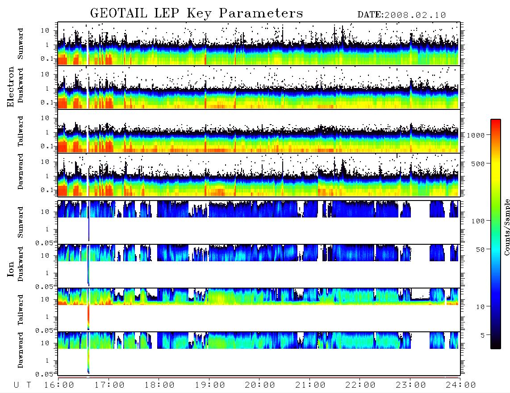This screenshot has height=393, width=510.
Task: Select the Ion Sunward panel label
Action: point(21,222)
